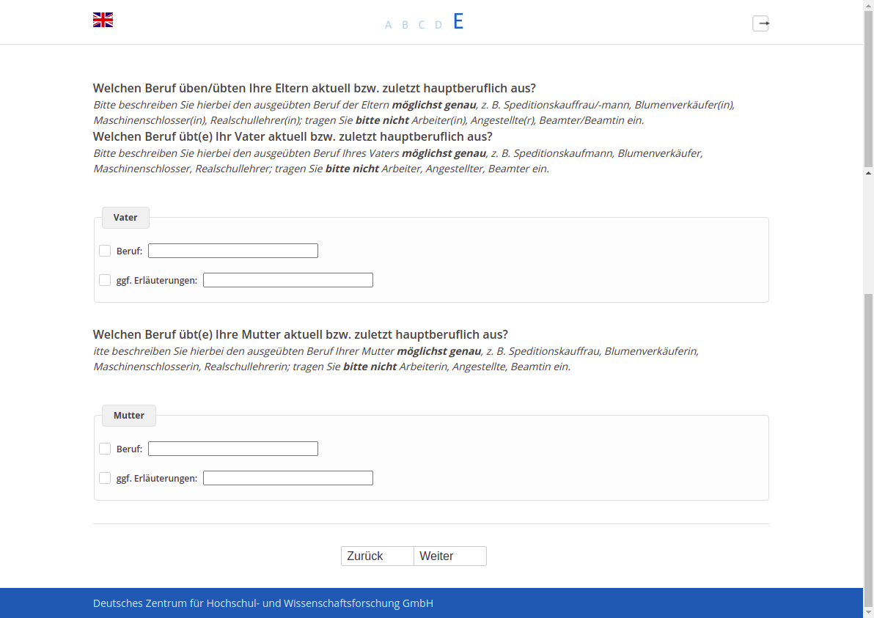Select current section E
The width and height of the screenshot is (874, 618).
458,22
